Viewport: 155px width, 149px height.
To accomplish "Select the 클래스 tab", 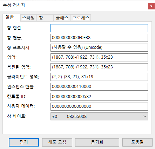I will click(62, 18).
